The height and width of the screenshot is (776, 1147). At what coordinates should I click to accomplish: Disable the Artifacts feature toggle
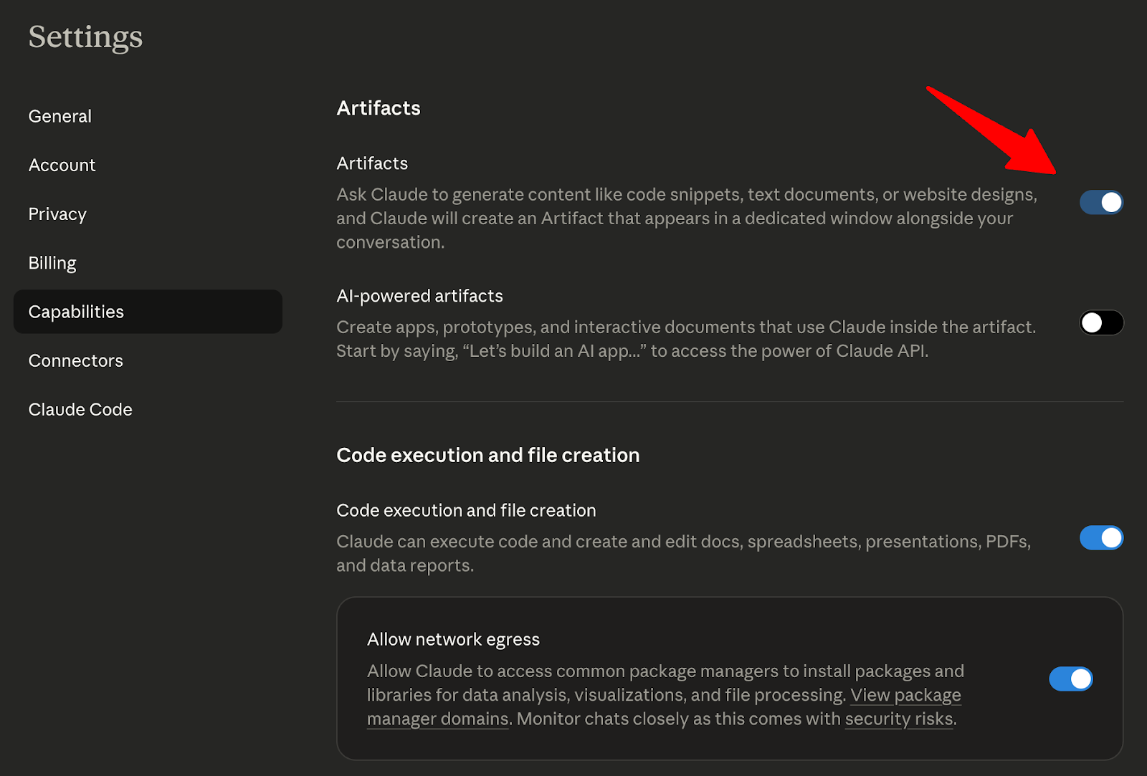pos(1100,202)
